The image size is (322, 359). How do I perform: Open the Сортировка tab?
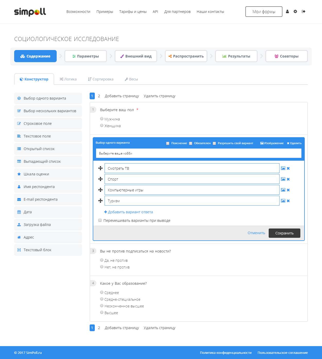[100, 79]
